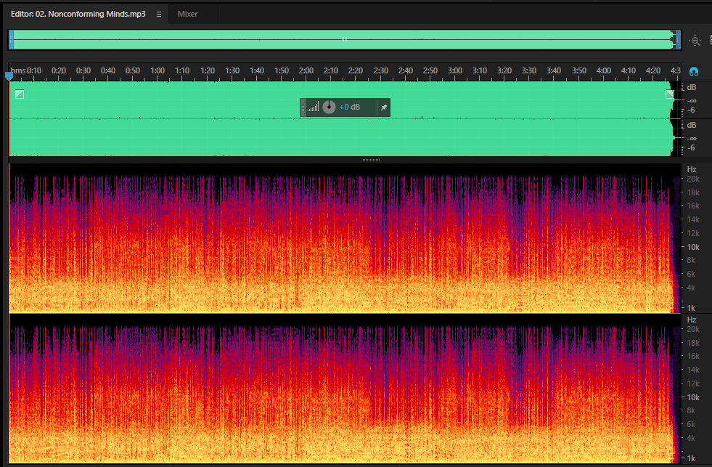Click the navigator bar right edge handle
Viewport: 712px width, 467px height.
(678, 40)
